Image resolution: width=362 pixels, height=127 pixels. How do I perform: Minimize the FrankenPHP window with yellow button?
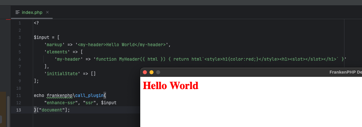pos(151,72)
